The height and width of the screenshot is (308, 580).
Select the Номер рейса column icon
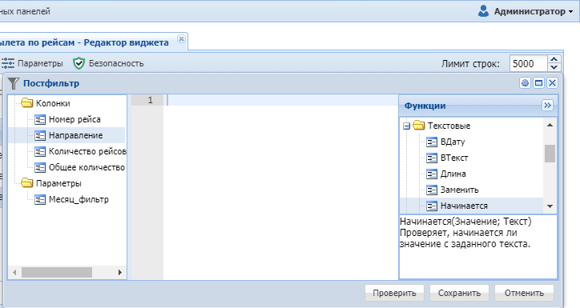tap(40, 120)
